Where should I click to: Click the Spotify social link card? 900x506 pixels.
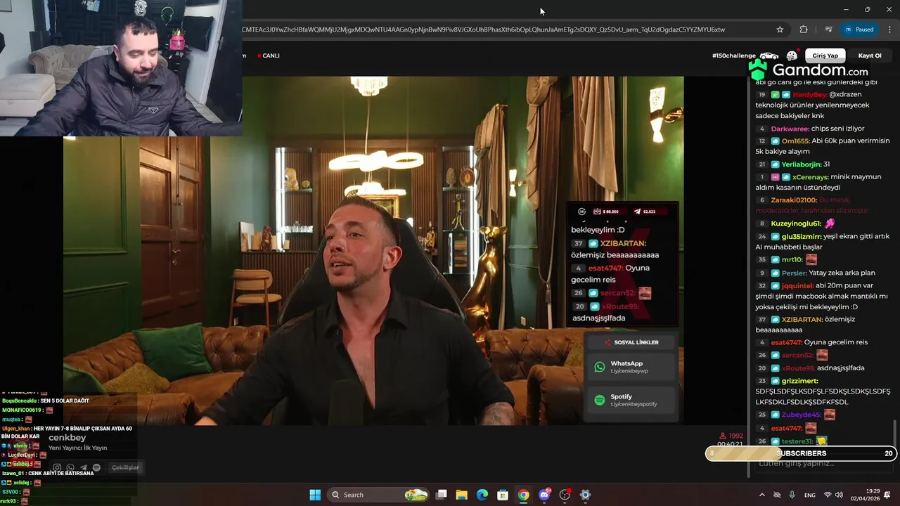coord(631,400)
